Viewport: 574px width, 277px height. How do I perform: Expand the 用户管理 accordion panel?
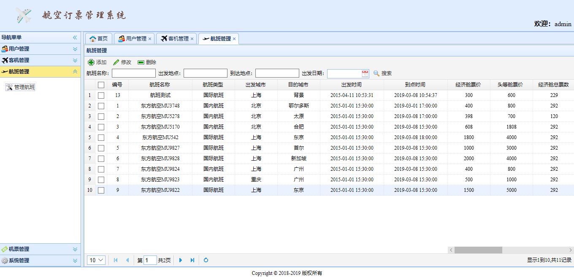75,49
